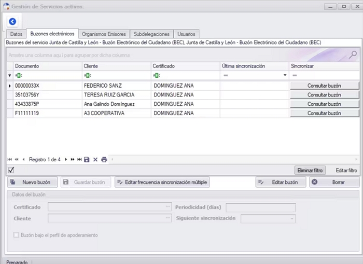Screen dimensions: 363x264
Task: Go to first record navigator icon
Action: [x=9, y=159]
